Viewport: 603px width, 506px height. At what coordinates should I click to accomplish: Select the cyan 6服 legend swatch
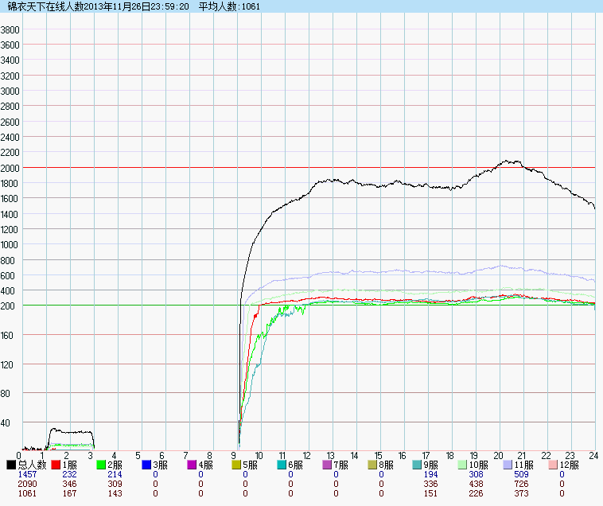pyautogui.click(x=283, y=465)
